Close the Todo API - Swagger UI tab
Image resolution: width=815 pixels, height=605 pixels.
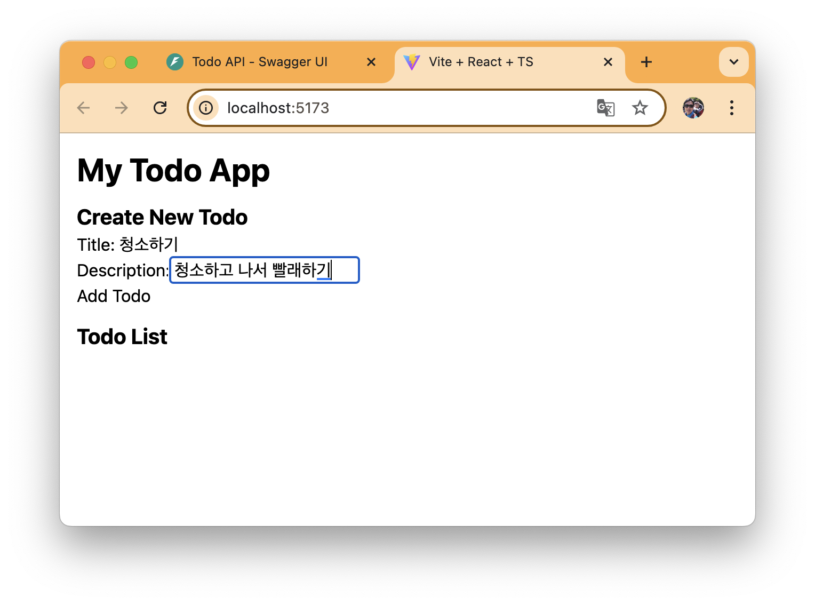[371, 62]
